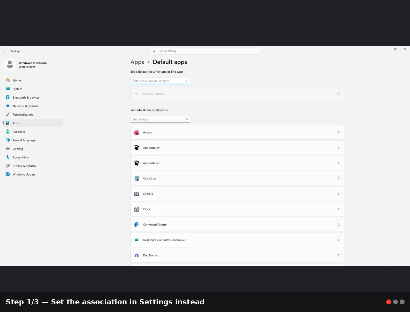410x312 pixels.
Task: Click the Clock app icon
Action: coord(137,209)
